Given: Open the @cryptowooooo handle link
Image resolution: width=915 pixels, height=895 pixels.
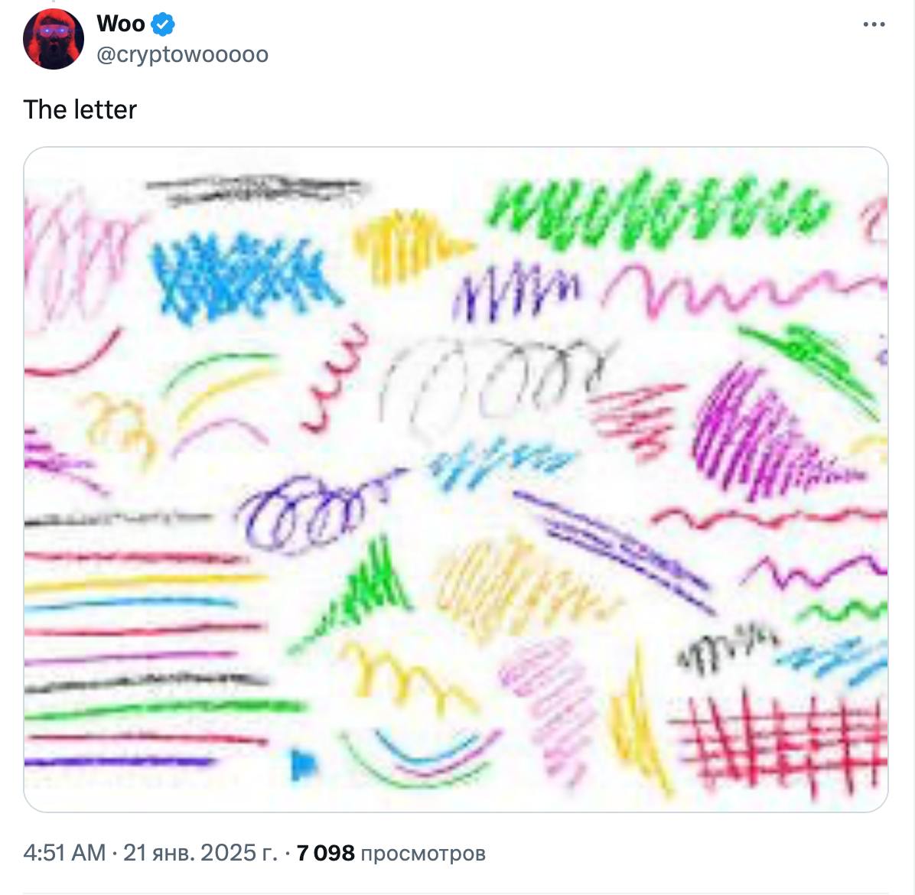Looking at the screenshot, I should click(182, 54).
